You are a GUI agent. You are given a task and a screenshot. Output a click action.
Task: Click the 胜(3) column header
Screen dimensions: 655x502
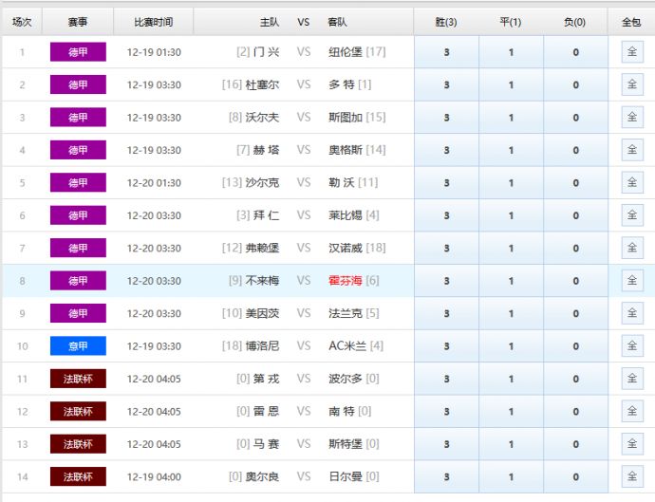446,22
